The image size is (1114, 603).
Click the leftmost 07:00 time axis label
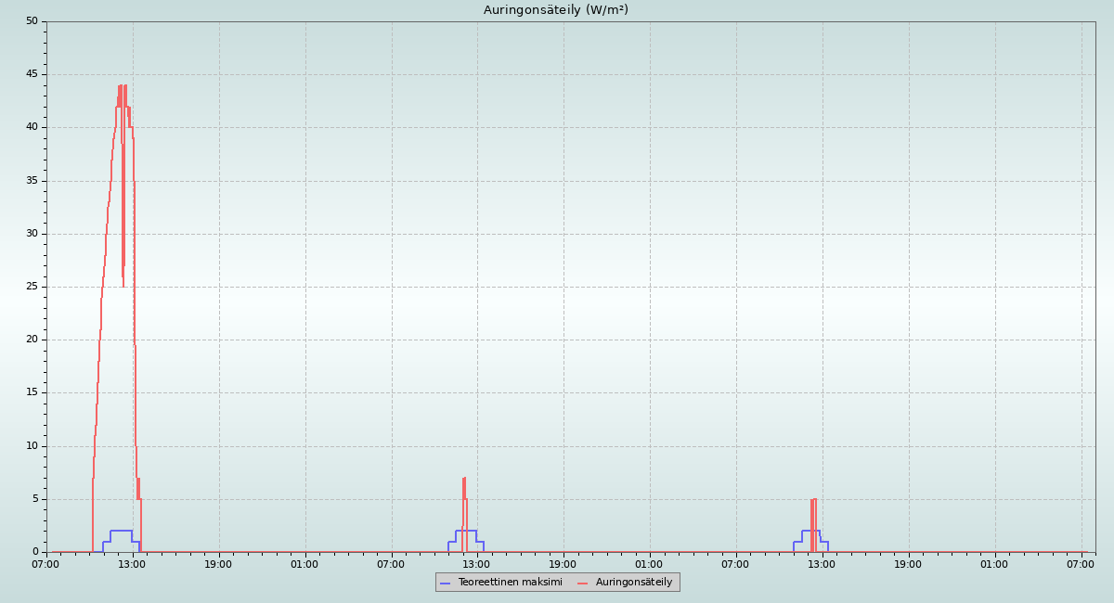pos(46,564)
